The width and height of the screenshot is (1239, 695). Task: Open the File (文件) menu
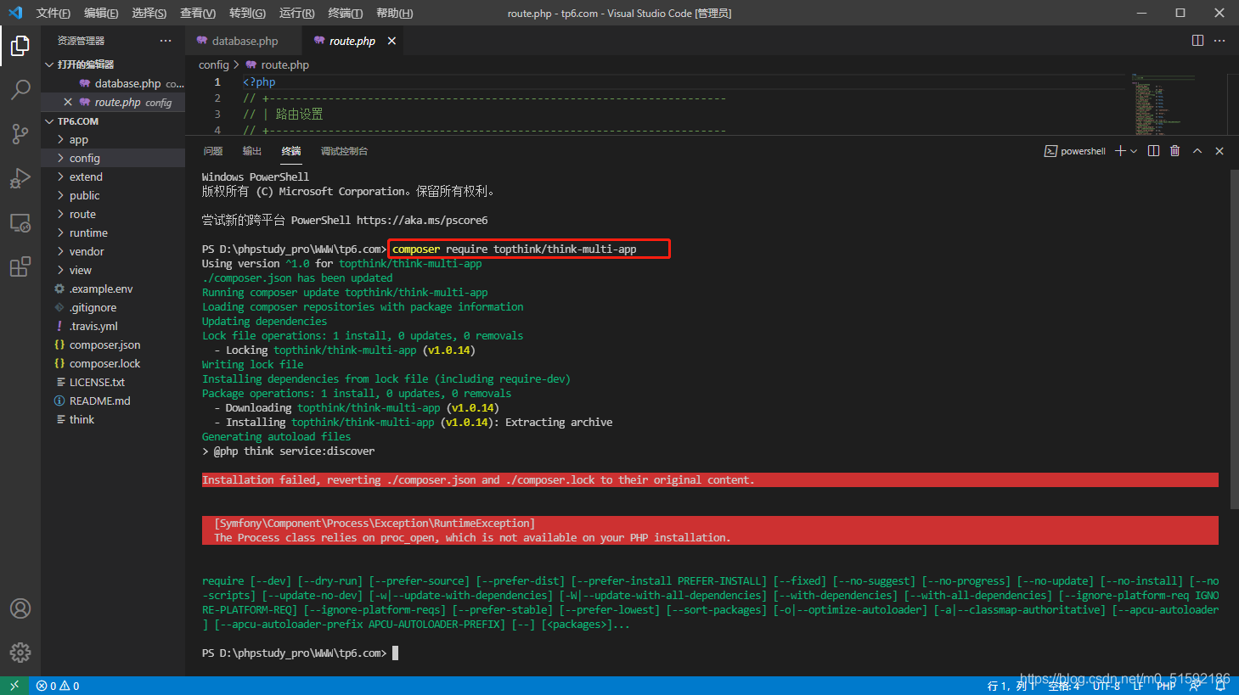[54, 13]
